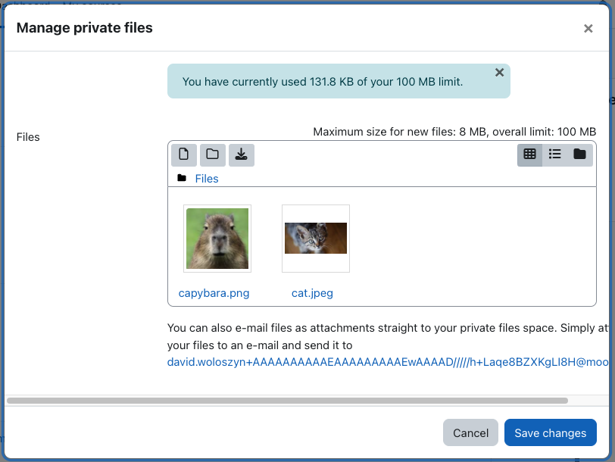Image resolution: width=615 pixels, height=462 pixels.
Task: Click the Add file icon
Action: point(183,155)
